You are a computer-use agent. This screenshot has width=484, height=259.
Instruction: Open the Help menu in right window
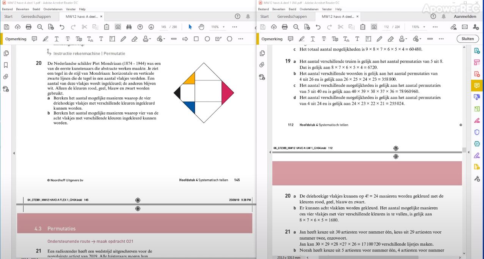tap(338, 9)
